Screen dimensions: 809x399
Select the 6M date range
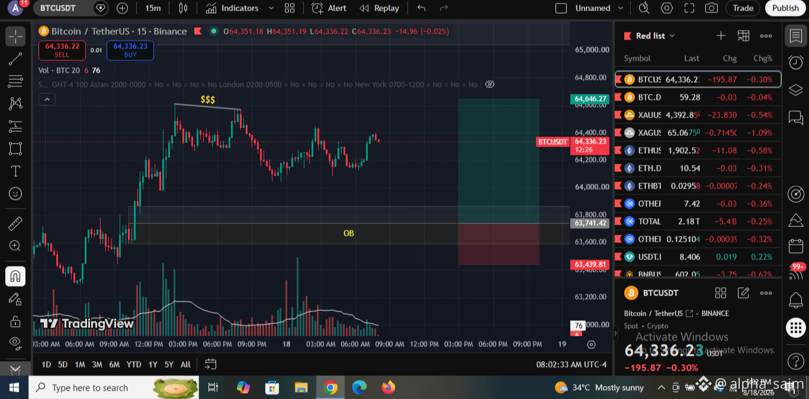tap(114, 365)
